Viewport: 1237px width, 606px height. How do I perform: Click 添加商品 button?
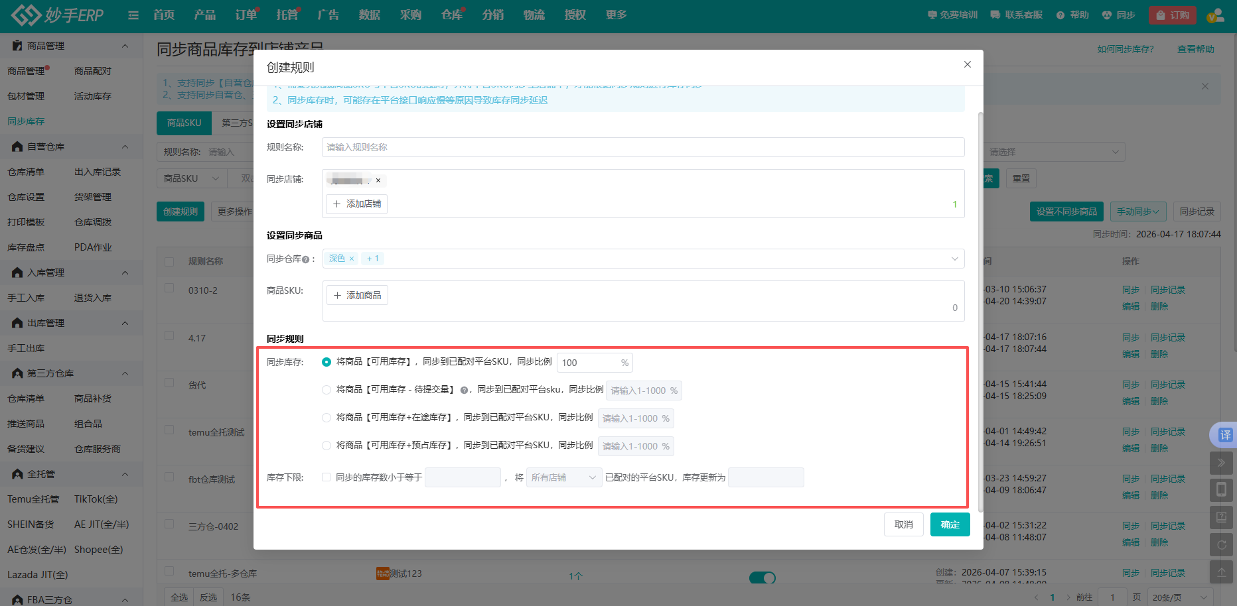pos(357,295)
